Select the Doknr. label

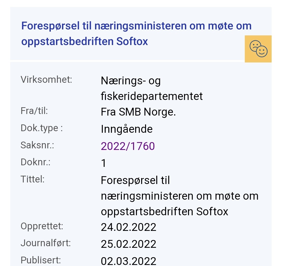tap(35, 162)
